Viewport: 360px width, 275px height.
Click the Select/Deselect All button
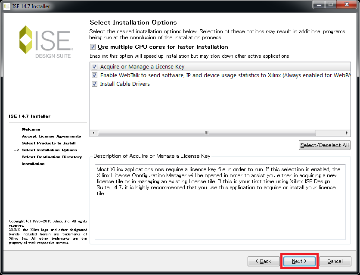324,145
